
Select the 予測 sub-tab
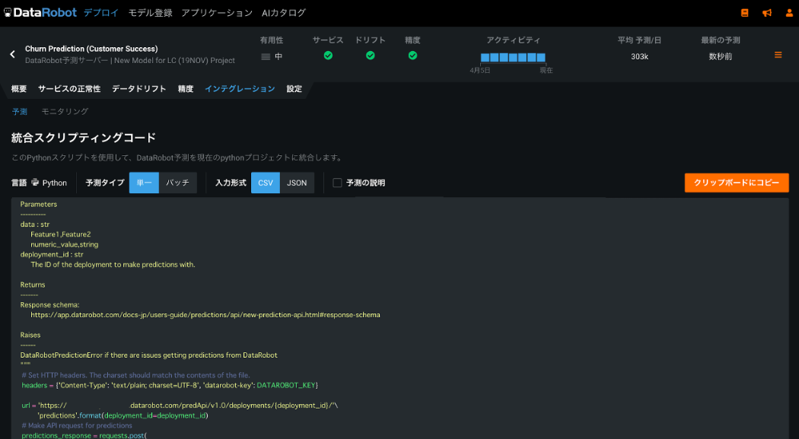20,111
